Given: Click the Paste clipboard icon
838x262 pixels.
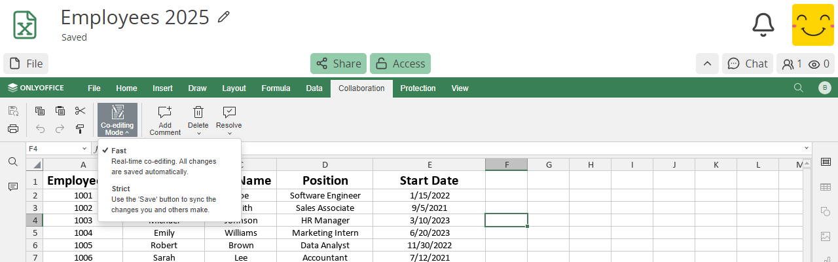Looking at the screenshot, I should point(60,111).
